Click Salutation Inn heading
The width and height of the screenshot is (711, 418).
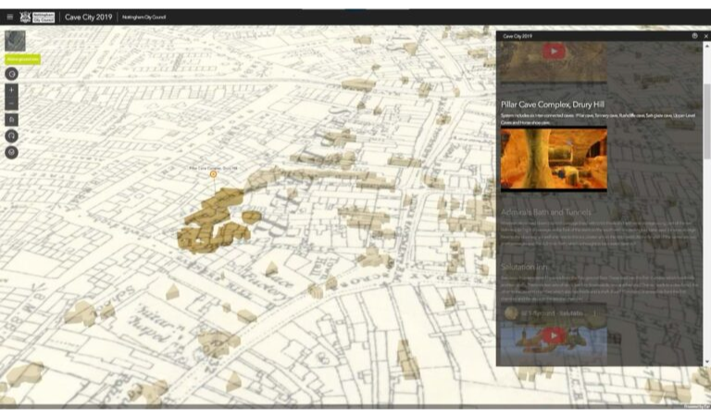click(x=524, y=266)
